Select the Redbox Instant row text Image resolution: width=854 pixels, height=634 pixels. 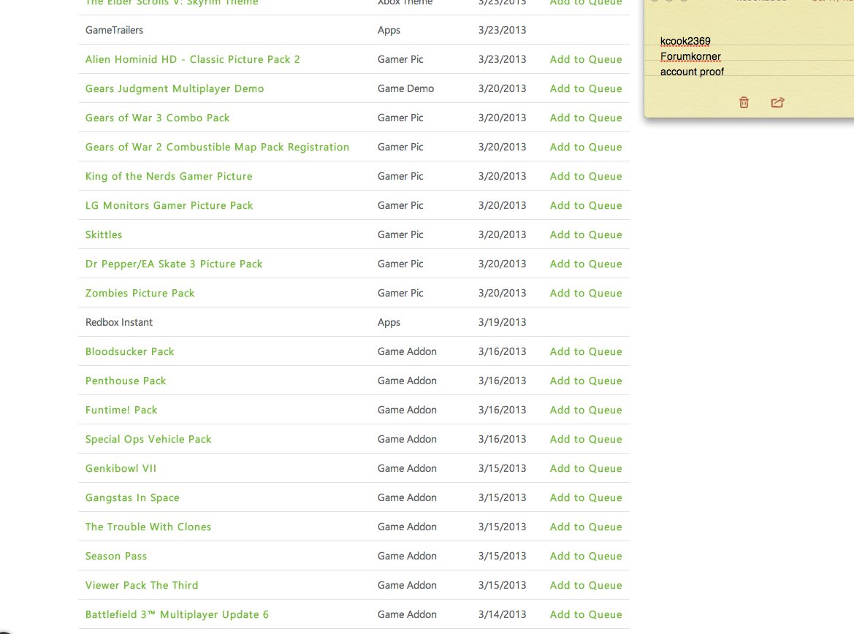119,322
